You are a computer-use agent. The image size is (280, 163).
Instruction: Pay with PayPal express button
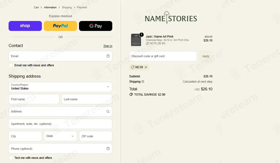point(60,26)
